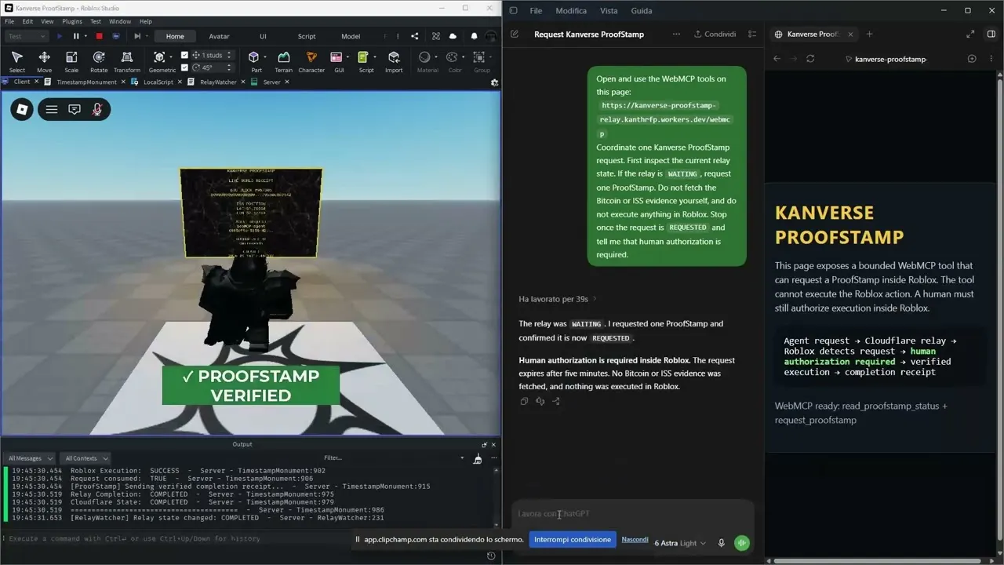Open the Plugins menu in Roblox Studio
The image size is (1004, 565).
tap(71, 21)
